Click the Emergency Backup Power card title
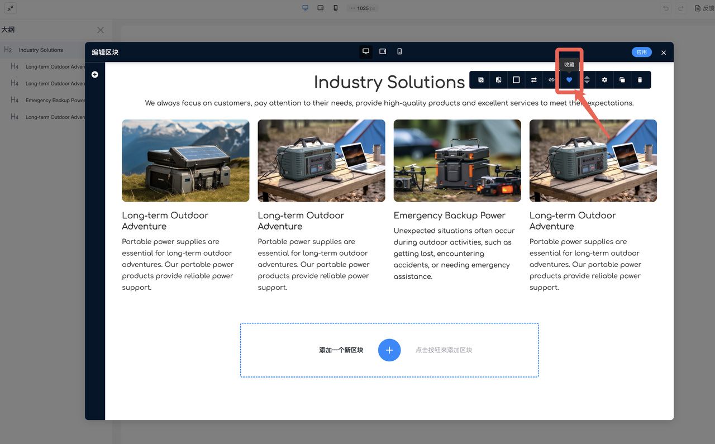The image size is (715, 444). pyautogui.click(x=450, y=216)
